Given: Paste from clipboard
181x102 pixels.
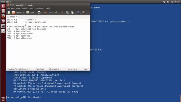Looking at the screenshot, I should [72, 12].
